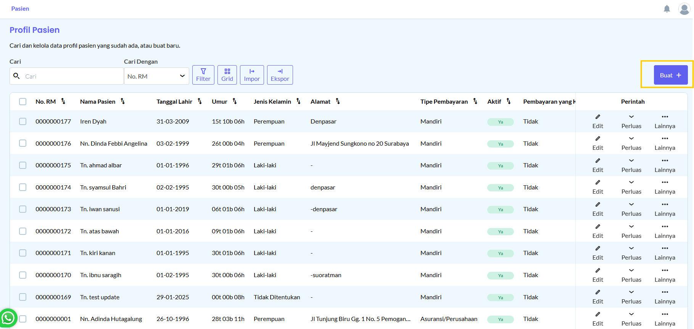Check the row 0000000173 checkbox
The width and height of the screenshot is (694, 329).
(23, 209)
